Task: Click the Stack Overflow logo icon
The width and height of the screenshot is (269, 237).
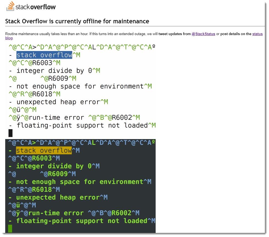Action: (x=10, y=6)
